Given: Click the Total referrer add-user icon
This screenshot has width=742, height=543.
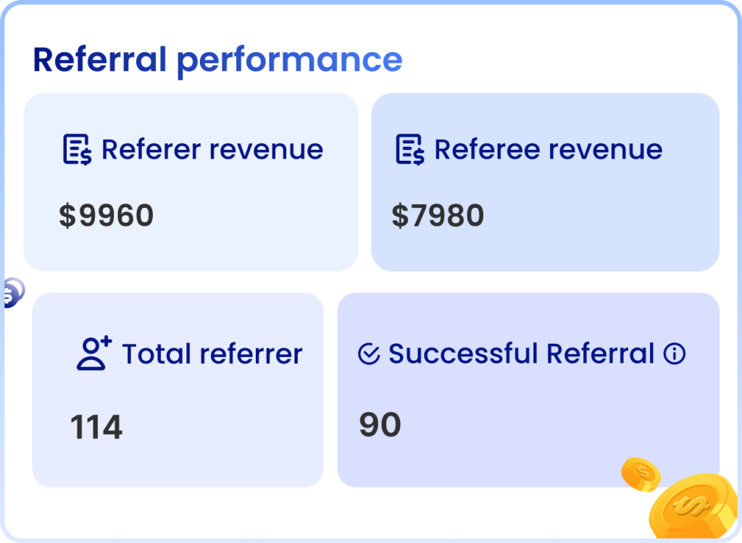Looking at the screenshot, I should coord(94,353).
